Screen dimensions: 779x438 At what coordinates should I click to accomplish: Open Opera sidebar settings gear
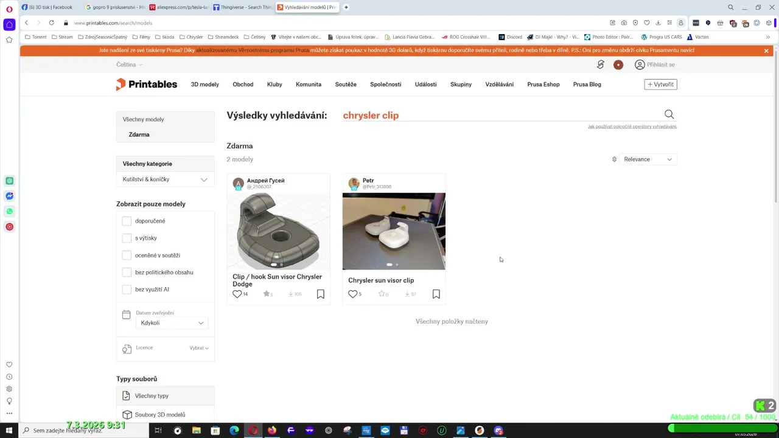[x=9, y=389]
